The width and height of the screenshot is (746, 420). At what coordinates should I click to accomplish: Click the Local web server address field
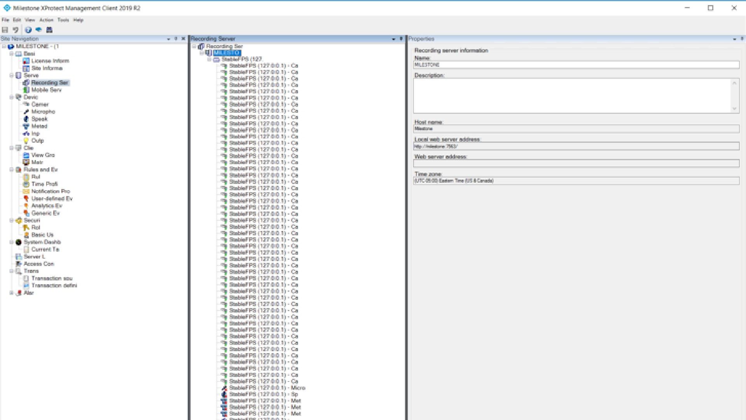[x=576, y=147]
